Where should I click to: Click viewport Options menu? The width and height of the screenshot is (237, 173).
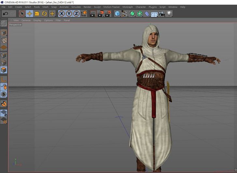coord(48,20)
